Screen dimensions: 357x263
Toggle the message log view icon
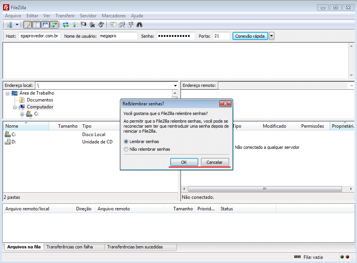28,25
